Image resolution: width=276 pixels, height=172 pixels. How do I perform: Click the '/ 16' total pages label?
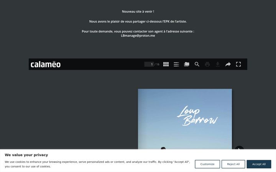157,65
